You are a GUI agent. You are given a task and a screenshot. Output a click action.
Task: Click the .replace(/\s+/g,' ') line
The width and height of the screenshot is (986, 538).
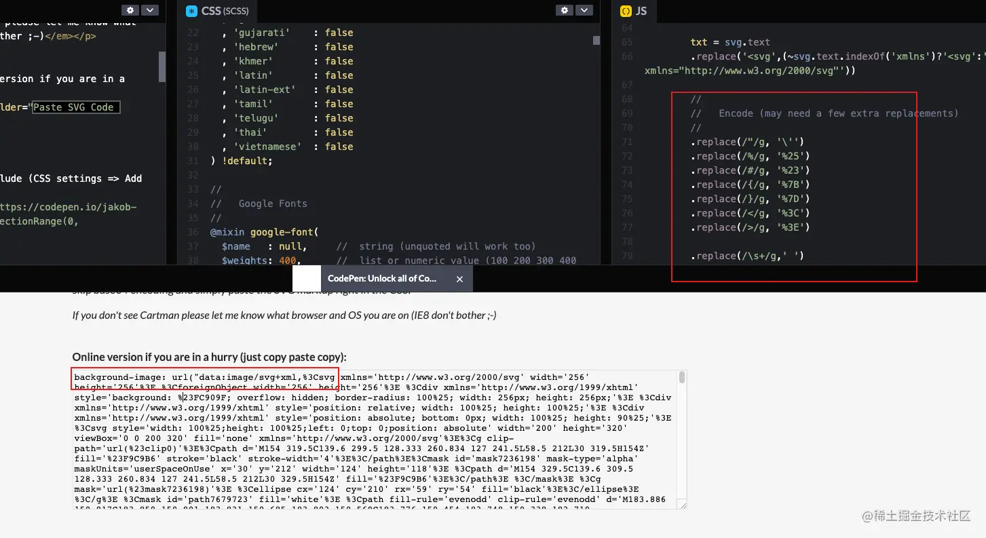pyautogui.click(x=748, y=256)
